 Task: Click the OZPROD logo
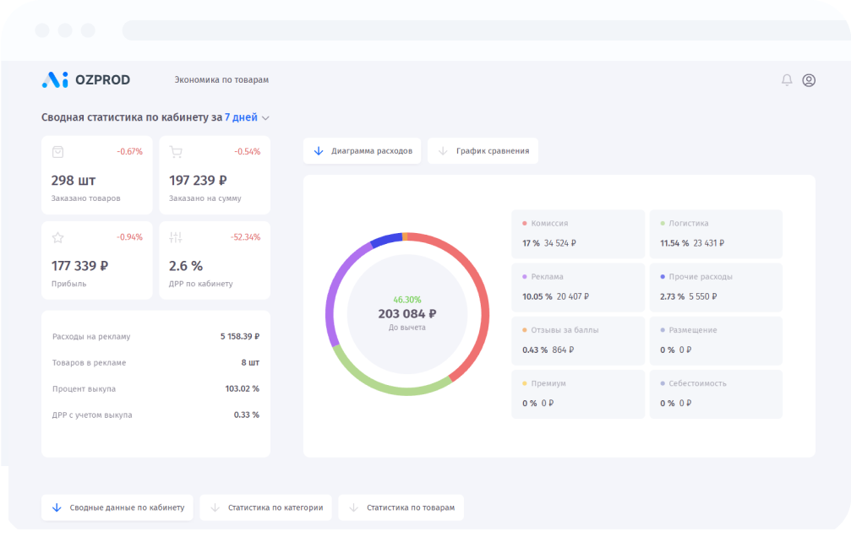tap(86, 80)
